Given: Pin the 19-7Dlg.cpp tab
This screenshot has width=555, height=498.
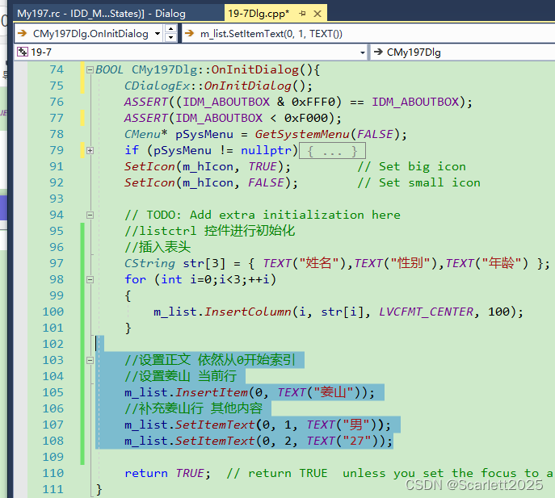Looking at the screenshot, I should (302, 14).
